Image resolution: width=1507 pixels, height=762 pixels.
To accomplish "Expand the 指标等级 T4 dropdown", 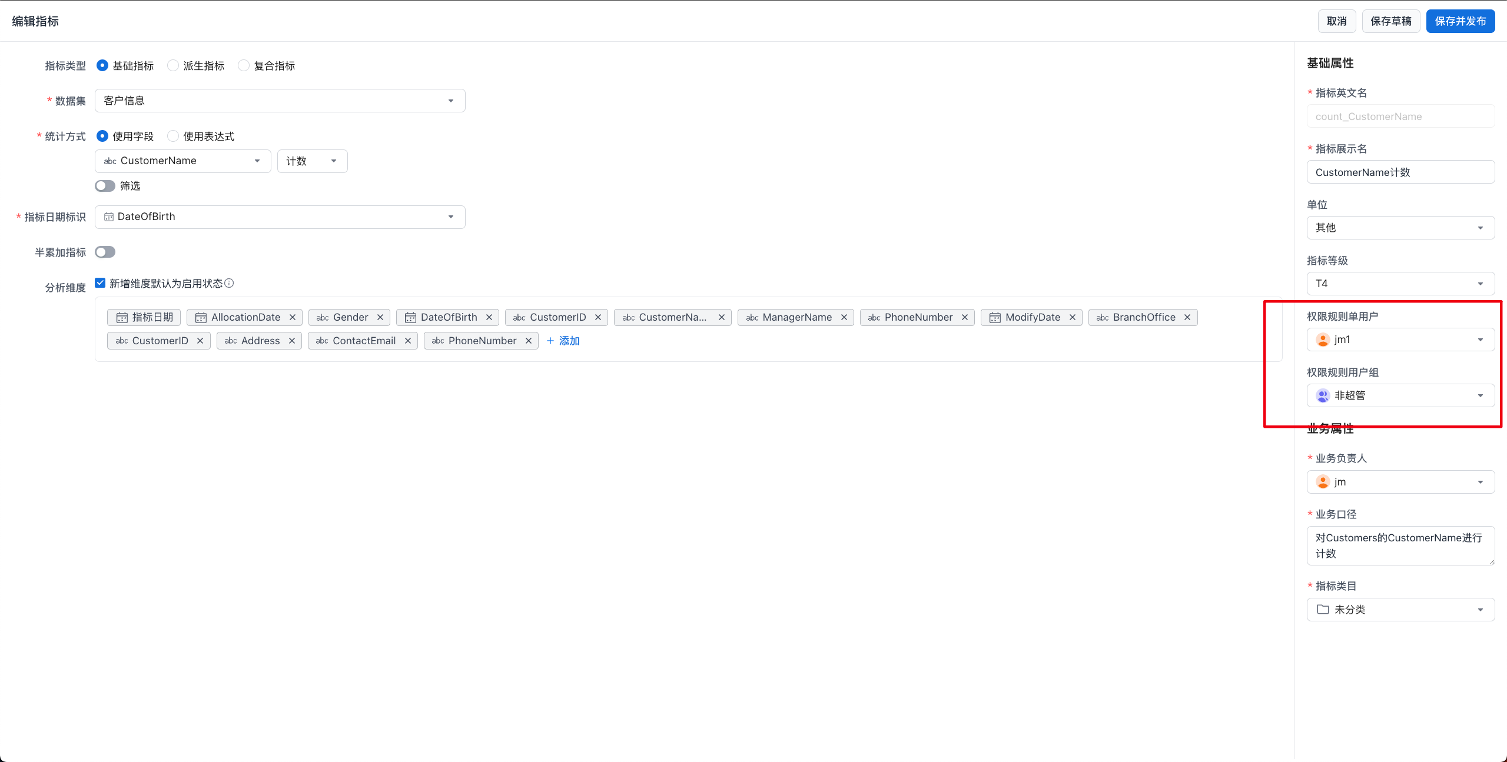I will pyautogui.click(x=1400, y=284).
